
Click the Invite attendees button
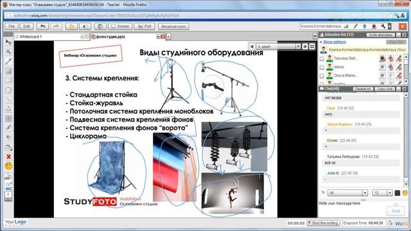(x=380, y=35)
